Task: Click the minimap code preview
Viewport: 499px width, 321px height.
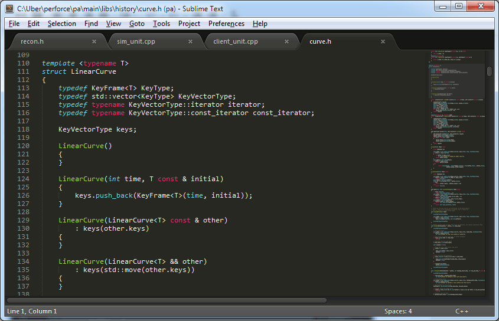Action: click(457, 177)
